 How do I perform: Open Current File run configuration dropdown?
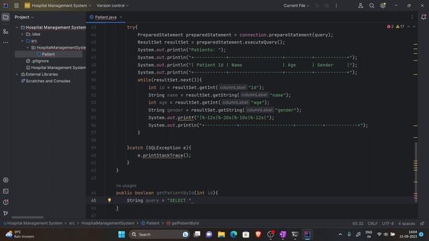(x=296, y=5)
